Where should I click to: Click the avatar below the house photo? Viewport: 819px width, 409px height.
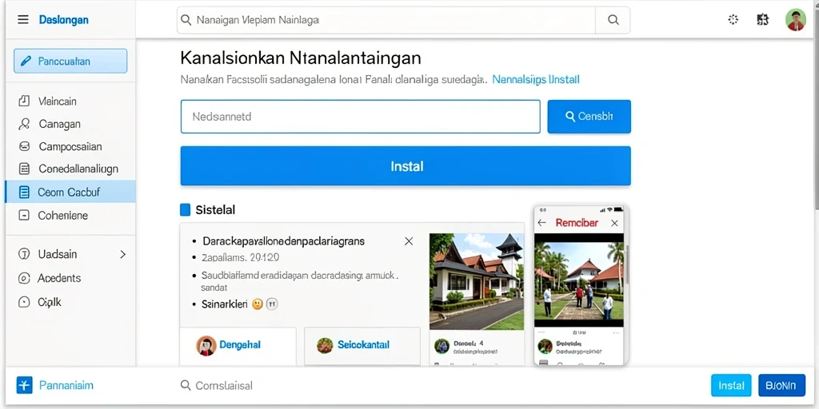tap(442, 347)
